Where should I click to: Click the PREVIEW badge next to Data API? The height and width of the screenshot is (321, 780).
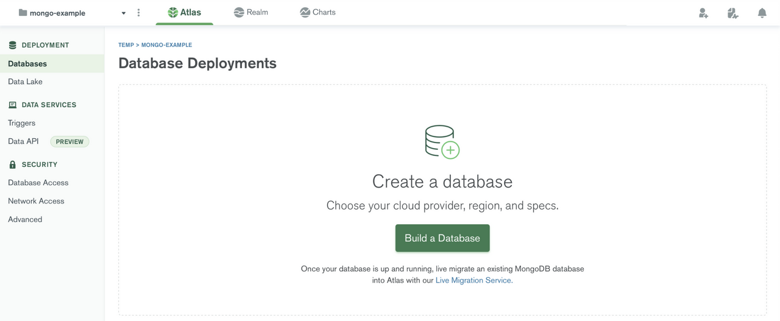[69, 141]
